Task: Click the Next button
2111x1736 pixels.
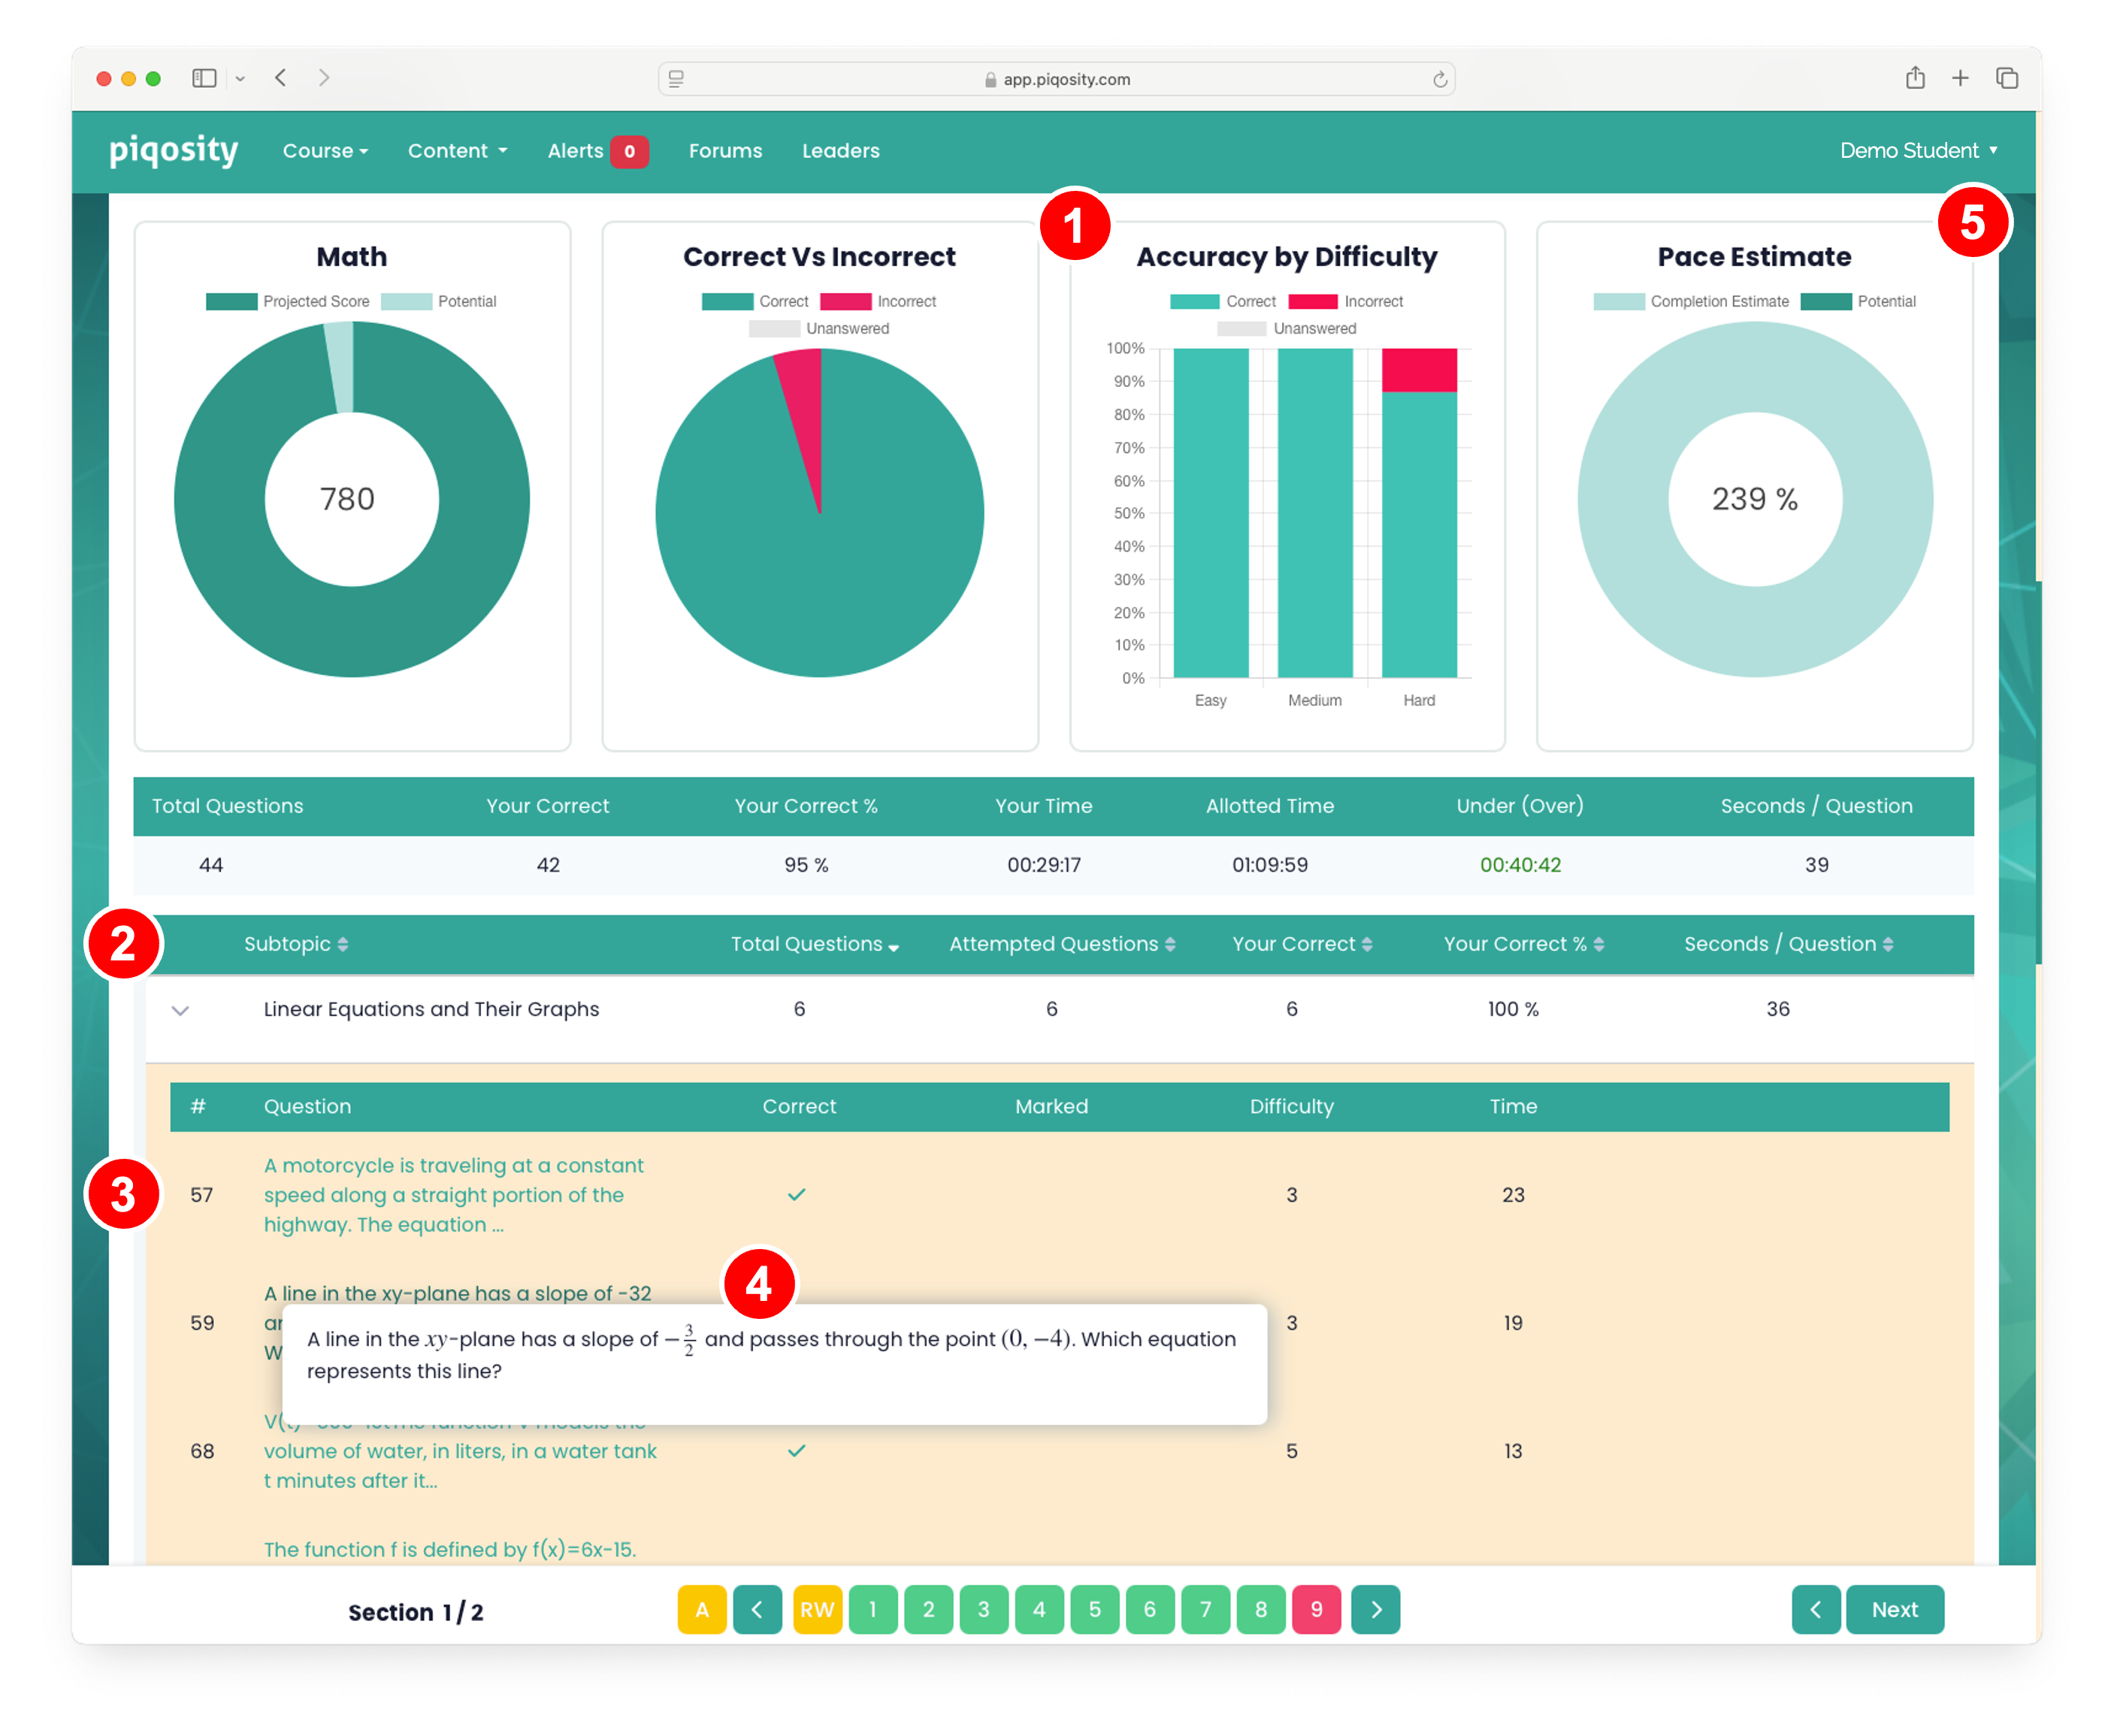Action: click(x=1894, y=1609)
